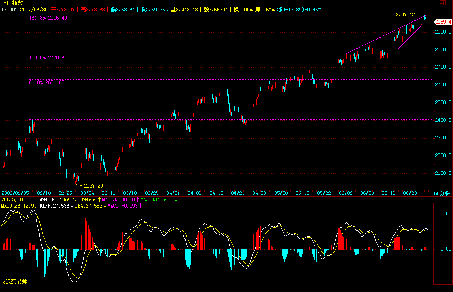Viewport: 453px width, 292px height.
Task: Click the 06/23 date on time axis
Action: [x=410, y=193]
